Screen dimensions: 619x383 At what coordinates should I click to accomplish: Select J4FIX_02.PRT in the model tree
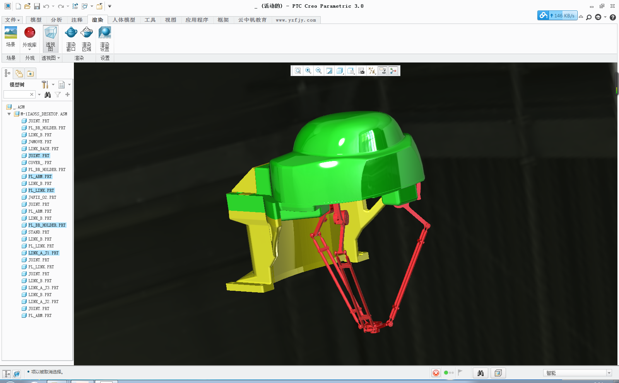click(42, 198)
